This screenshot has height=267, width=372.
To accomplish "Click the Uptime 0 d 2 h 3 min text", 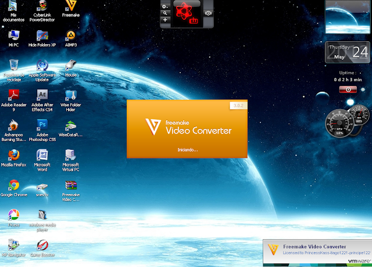I will (x=348, y=76).
